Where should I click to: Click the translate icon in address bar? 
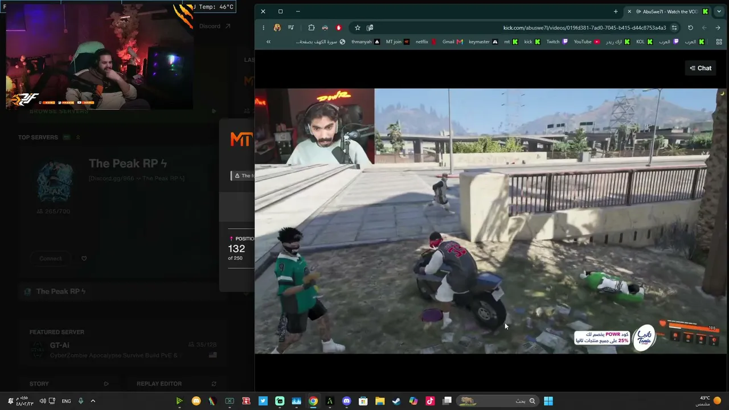[x=370, y=27]
